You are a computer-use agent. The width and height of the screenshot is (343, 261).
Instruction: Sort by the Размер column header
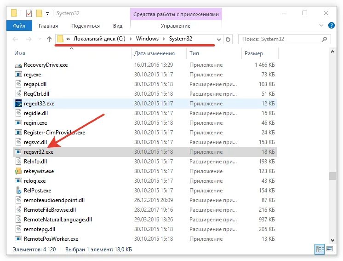point(254,53)
